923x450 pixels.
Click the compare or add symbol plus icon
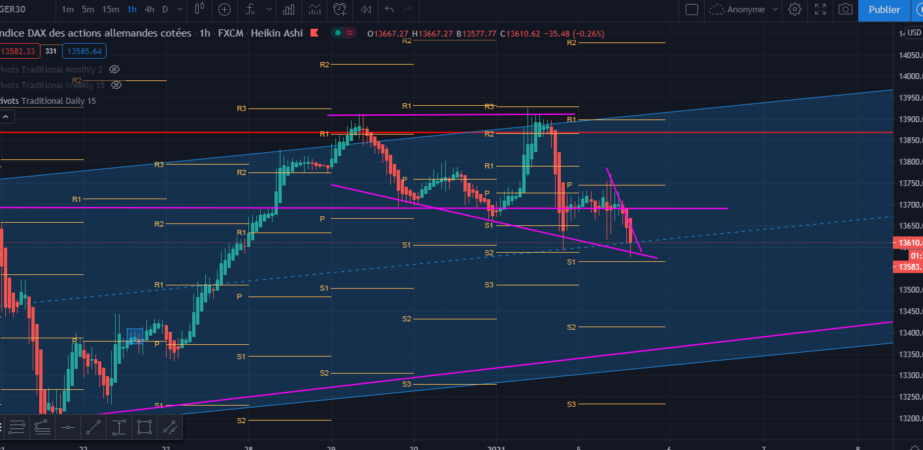click(224, 9)
